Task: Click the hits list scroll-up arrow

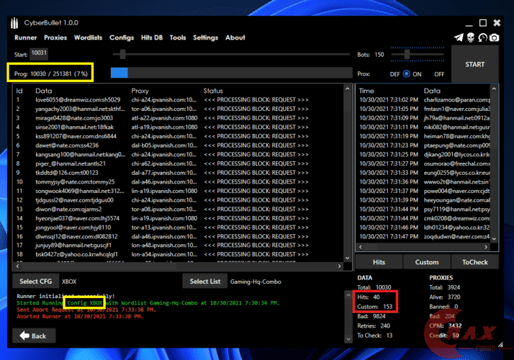Action: pyautogui.click(x=494, y=89)
